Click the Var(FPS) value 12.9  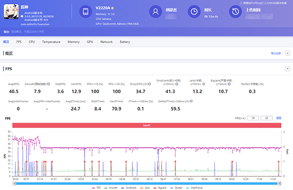tap(76, 92)
